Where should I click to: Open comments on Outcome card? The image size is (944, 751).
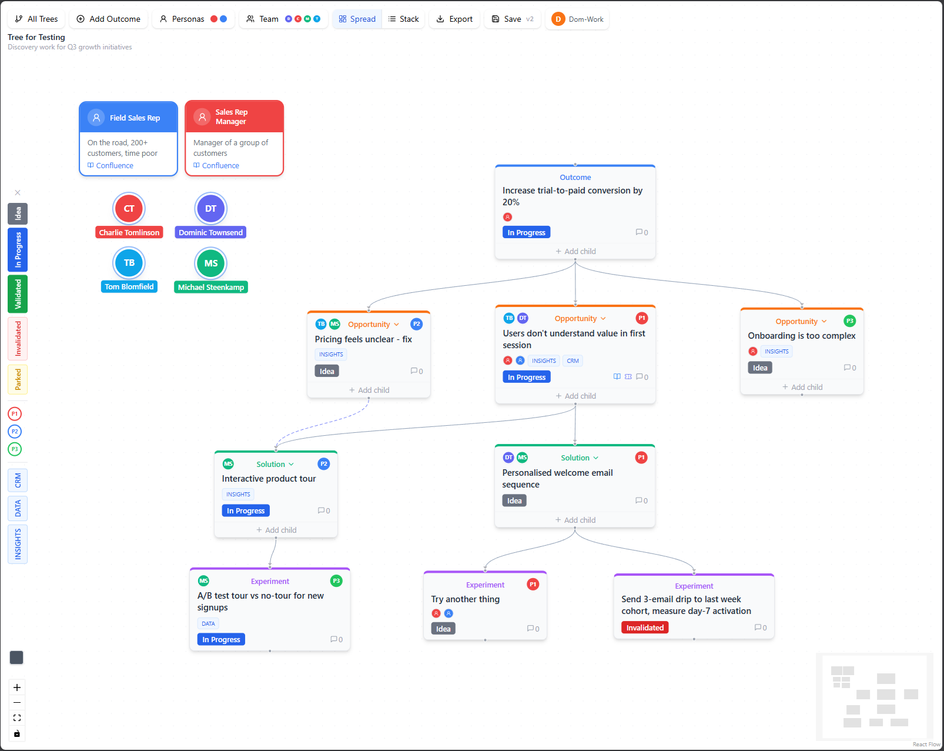pos(642,232)
